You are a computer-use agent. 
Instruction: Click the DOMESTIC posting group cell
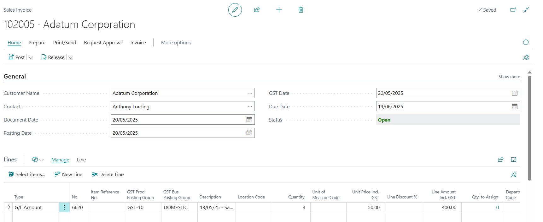click(x=179, y=208)
